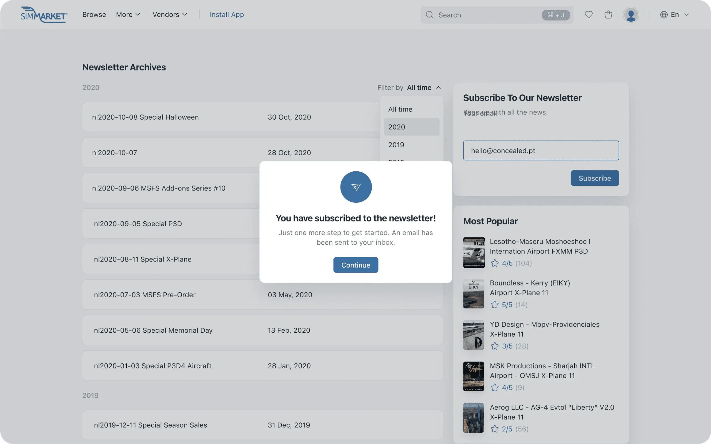Expand the En language dropdown chevron
This screenshot has height=444, width=711.
(x=686, y=15)
